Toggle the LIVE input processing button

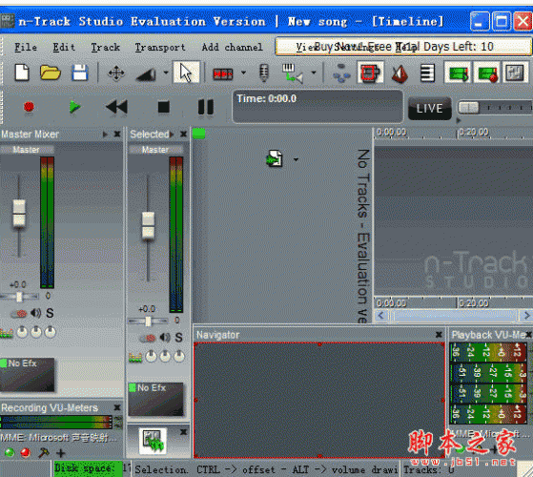pos(430,109)
